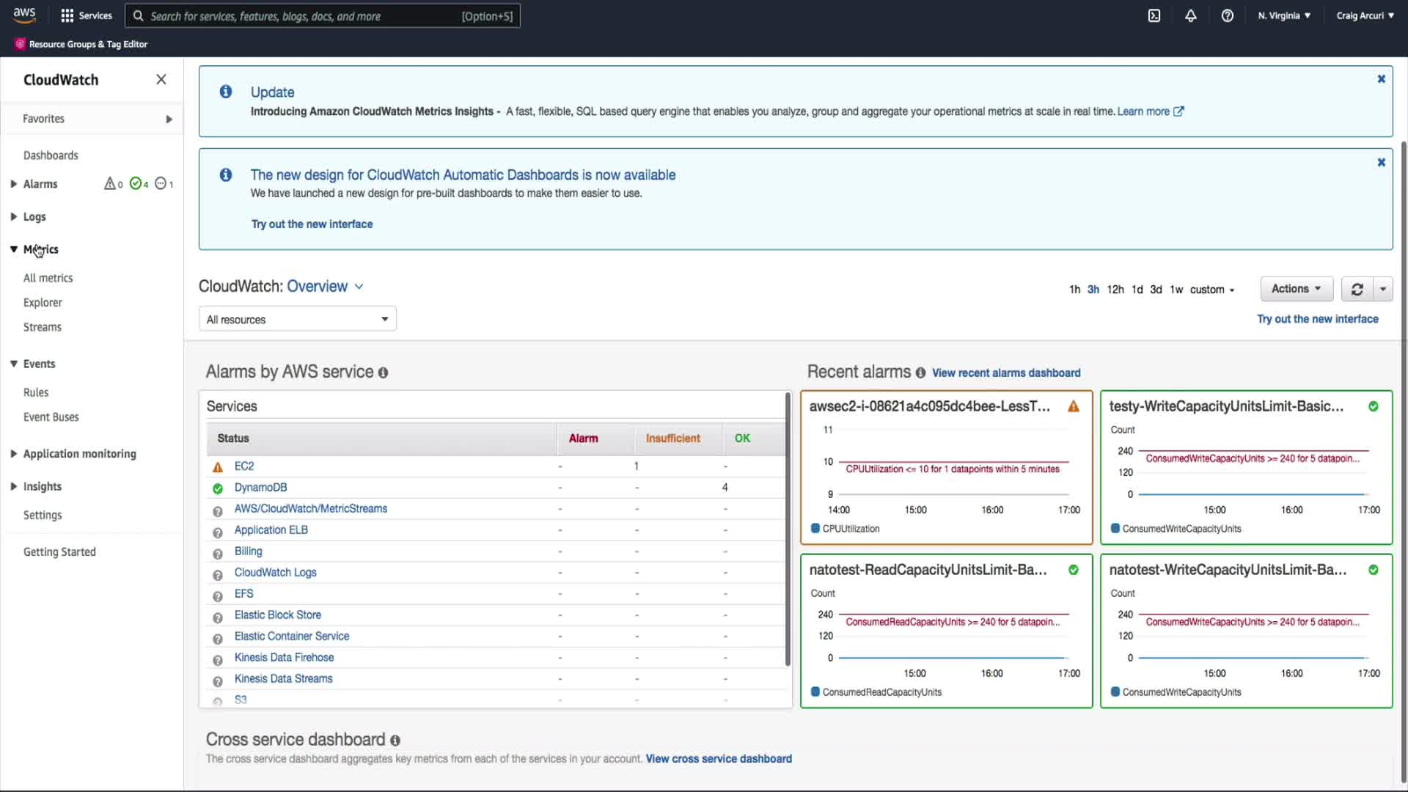
Task: Click View recent alarms dashboard link
Action: [x=1006, y=373]
